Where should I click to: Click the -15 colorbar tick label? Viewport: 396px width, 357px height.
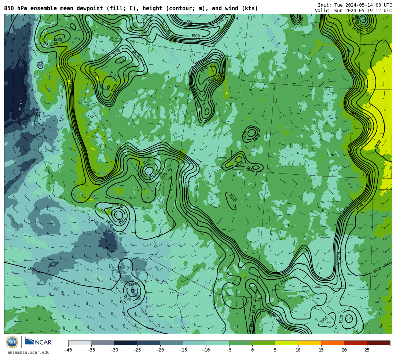[183, 350]
